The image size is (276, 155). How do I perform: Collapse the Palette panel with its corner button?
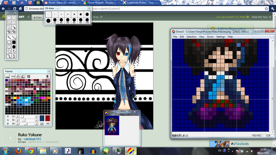click(x=49, y=71)
